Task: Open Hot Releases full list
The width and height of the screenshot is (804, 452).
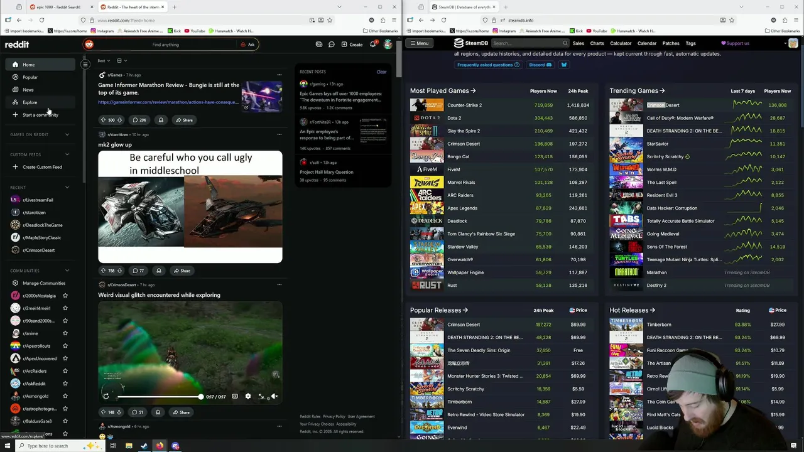Action: coord(632,310)
